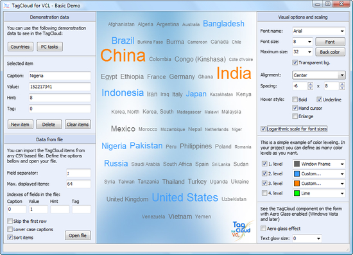Open the Alignment Center dropdown
The width and height of the screenshot is (353, 255).
click(342, 75)
